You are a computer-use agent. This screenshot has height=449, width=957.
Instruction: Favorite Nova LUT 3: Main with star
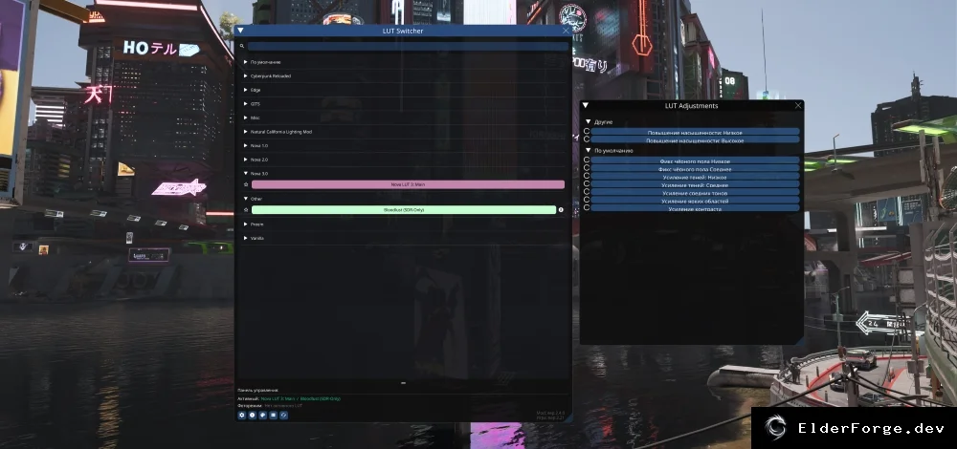pos(246,184)
